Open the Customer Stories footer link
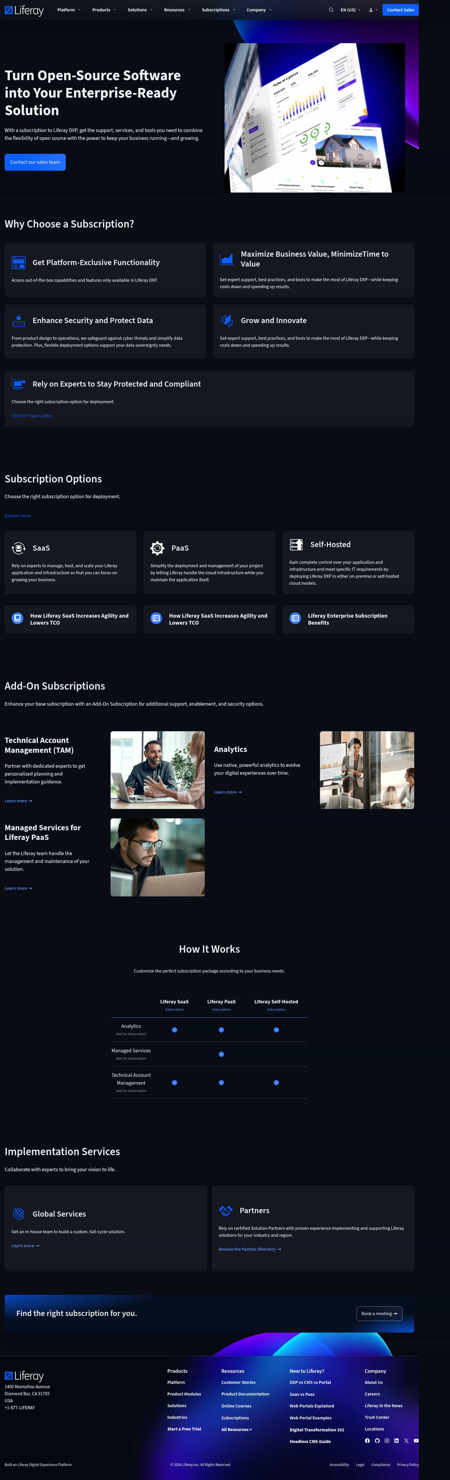The image size is (450, 1480). [238, 1382]
